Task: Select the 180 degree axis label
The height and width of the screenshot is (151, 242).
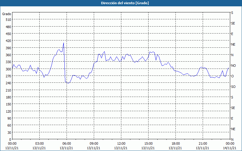Action: pos(8,97)
